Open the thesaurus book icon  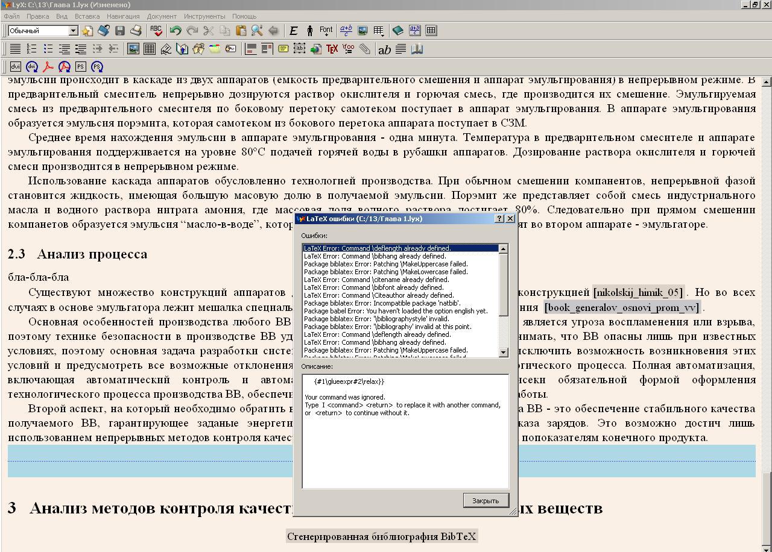417,49
